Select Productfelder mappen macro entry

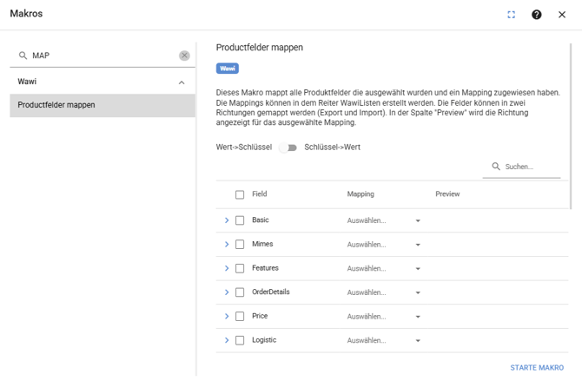click(102, 105)
